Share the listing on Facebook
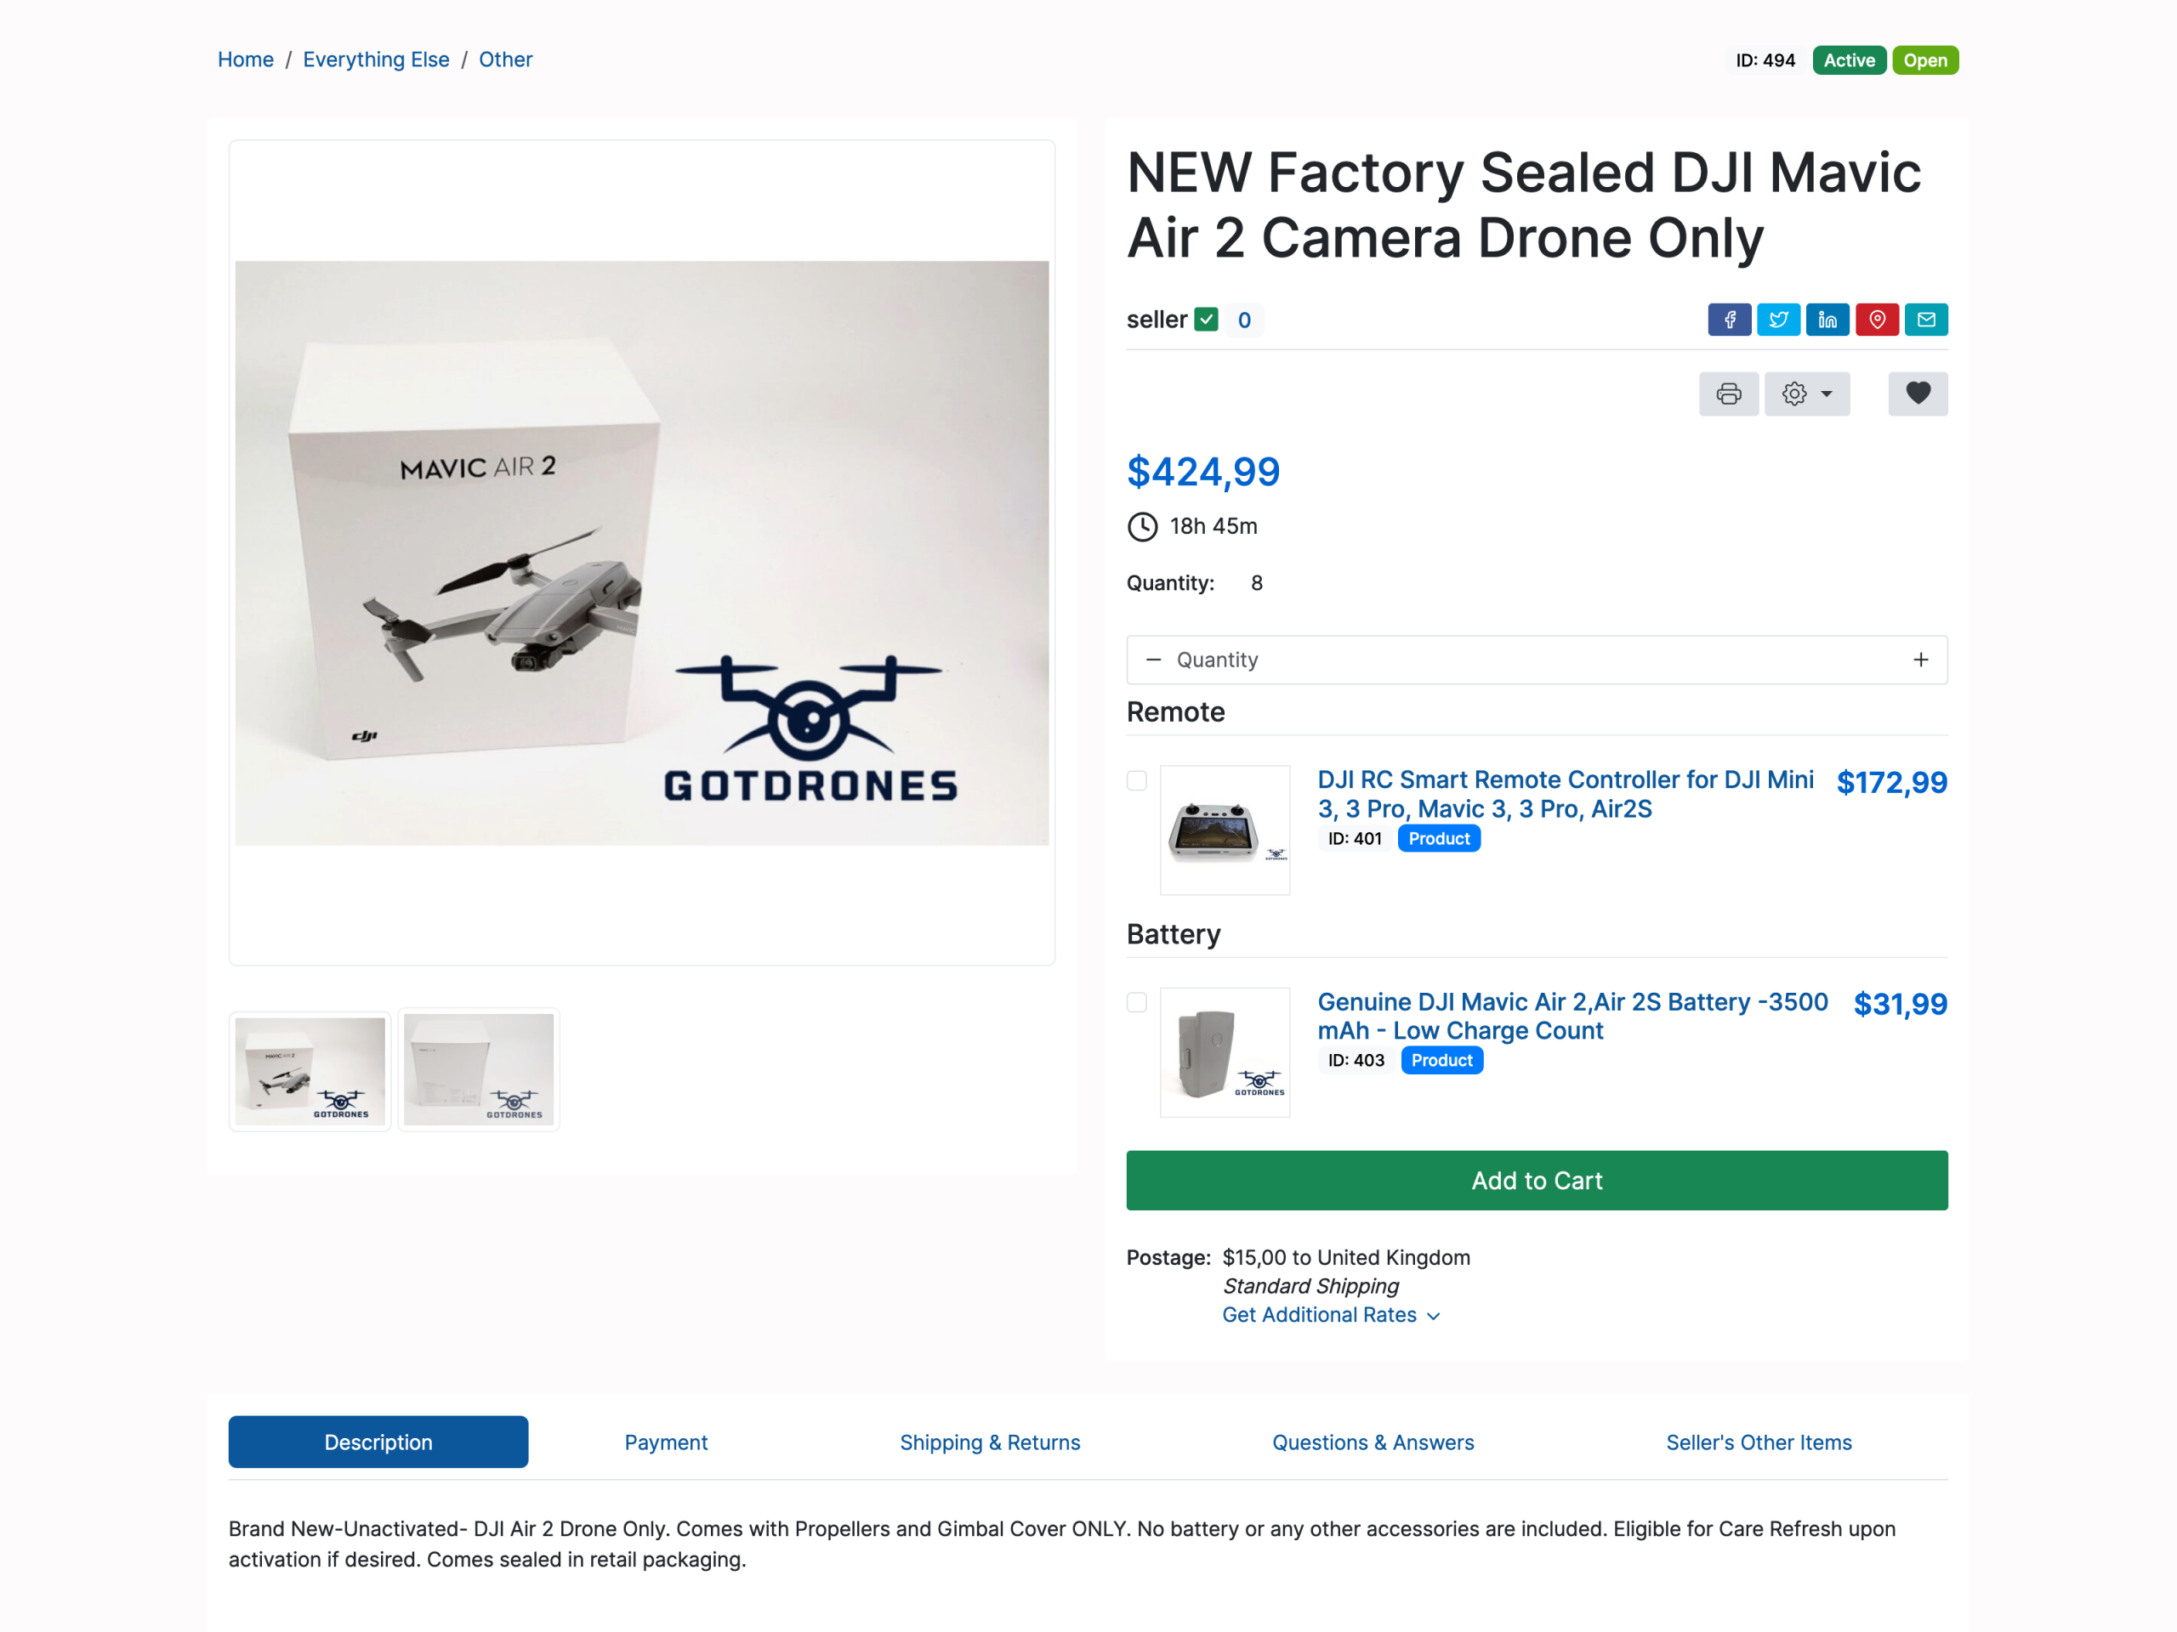The width and height of the screenshot is (2177, 1632). [1729, 319]
